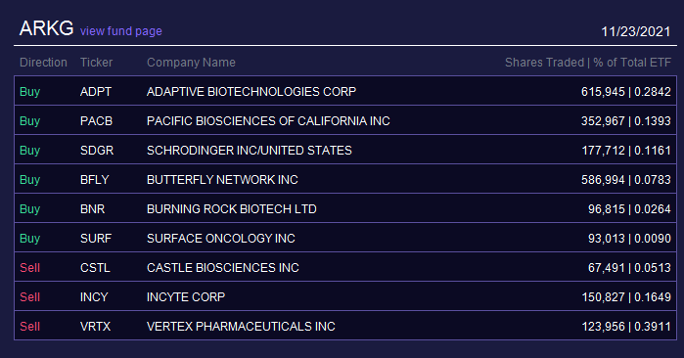Image resolution: width=684 pixels, height=358 pixels.
Task: Click Buy label in ADPT row
Action: coord(29,92)
